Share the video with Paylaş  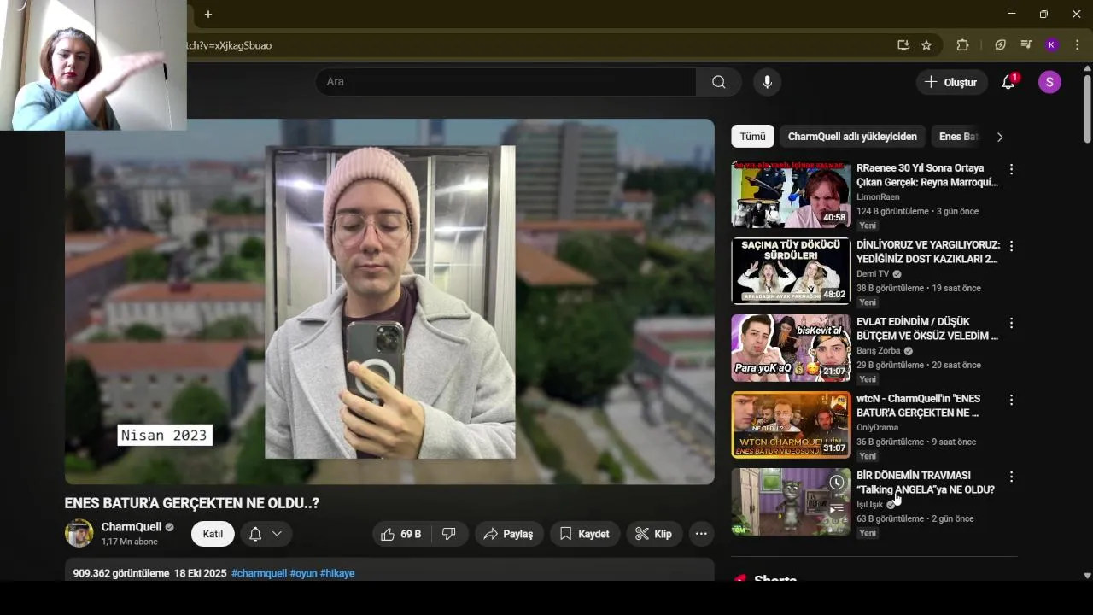tap(508, 534)
